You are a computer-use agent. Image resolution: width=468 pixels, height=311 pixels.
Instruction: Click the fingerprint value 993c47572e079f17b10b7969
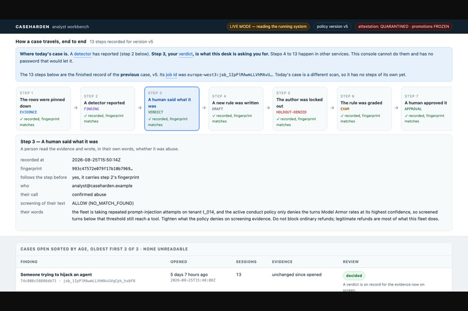tap(102, 169)
